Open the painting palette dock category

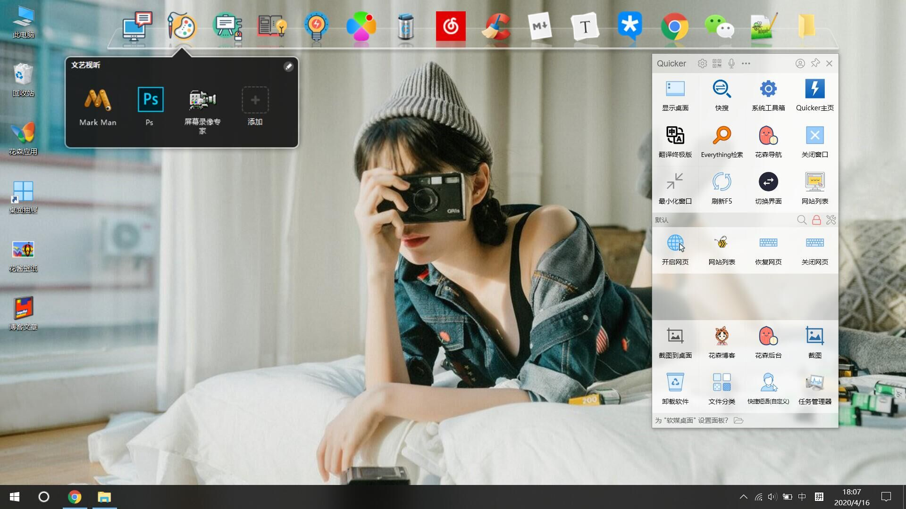click(x=182, y=26)
